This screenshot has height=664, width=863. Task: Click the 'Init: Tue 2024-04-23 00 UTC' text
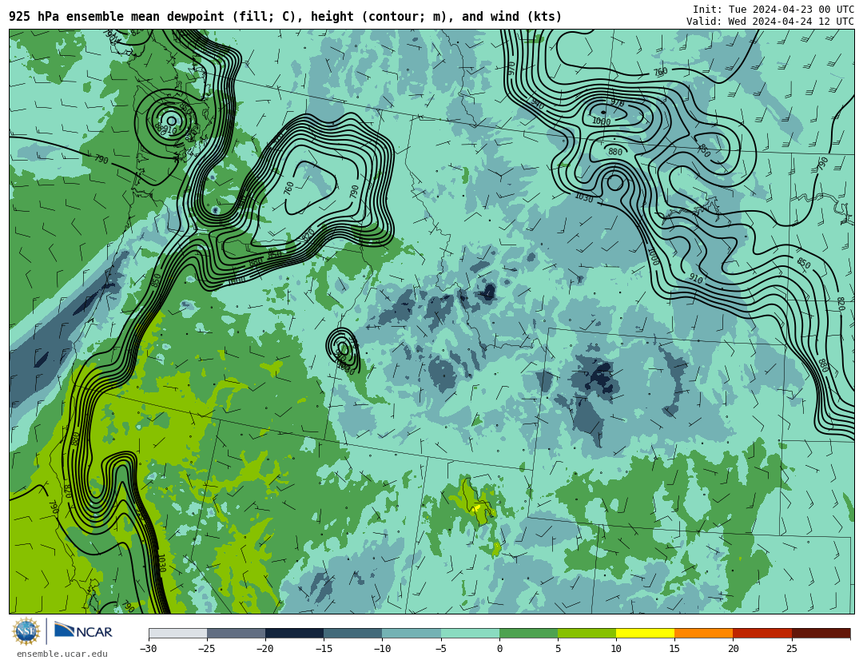[774, 10]
